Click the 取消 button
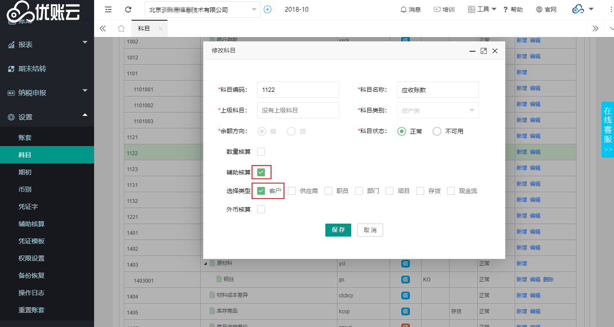 [370, 230]
